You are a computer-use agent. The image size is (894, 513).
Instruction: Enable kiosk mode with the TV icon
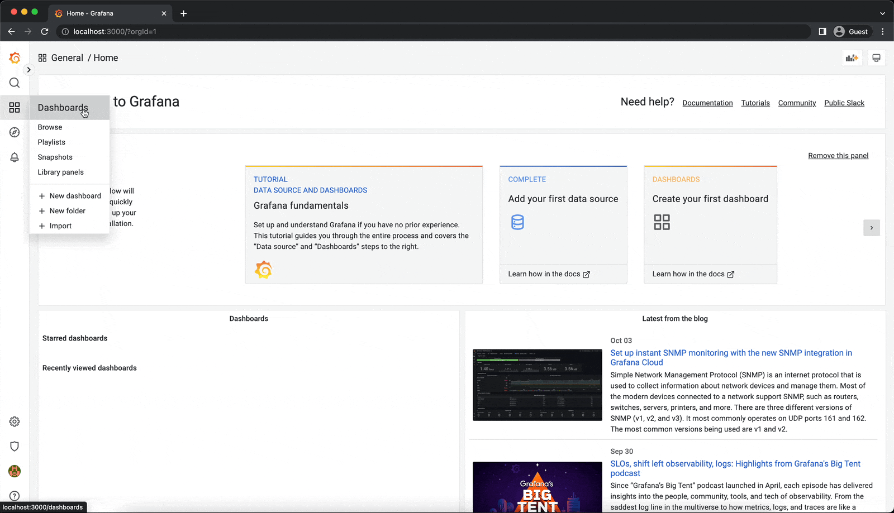(876, 57)
